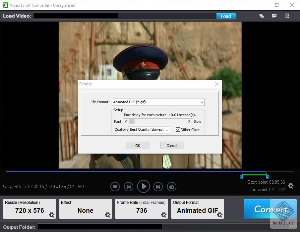Click the Convert button

click(270, 209)
